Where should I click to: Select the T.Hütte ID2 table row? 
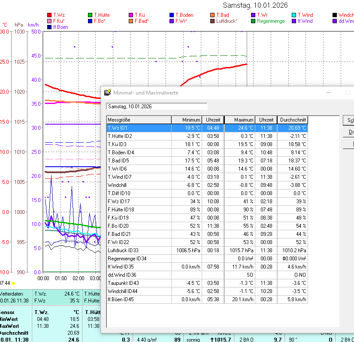click(139, 136)
